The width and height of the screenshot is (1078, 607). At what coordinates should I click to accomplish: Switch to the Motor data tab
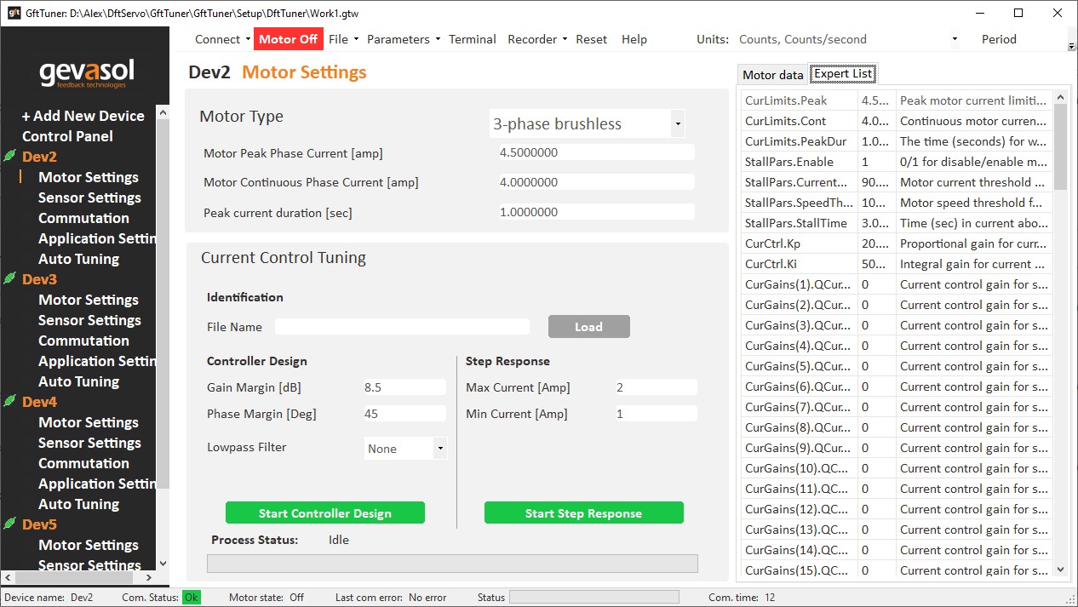click(x=772, y=75)
